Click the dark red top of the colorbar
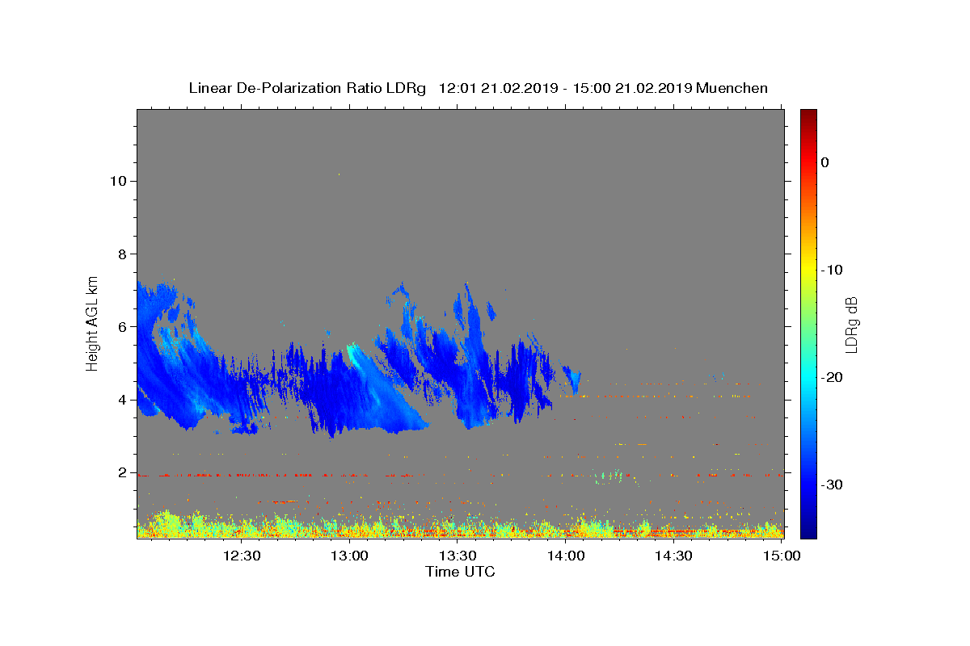The height and width of the screenshot is (646, 970). coord(808,115)
